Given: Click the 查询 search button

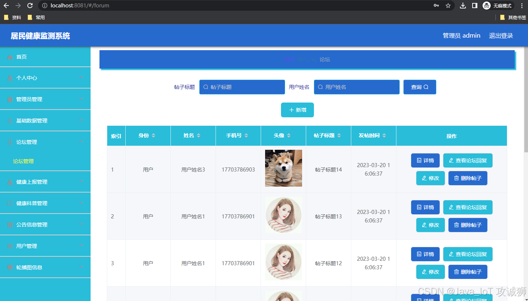Looking at the screenshot, I should coord(420,87).
